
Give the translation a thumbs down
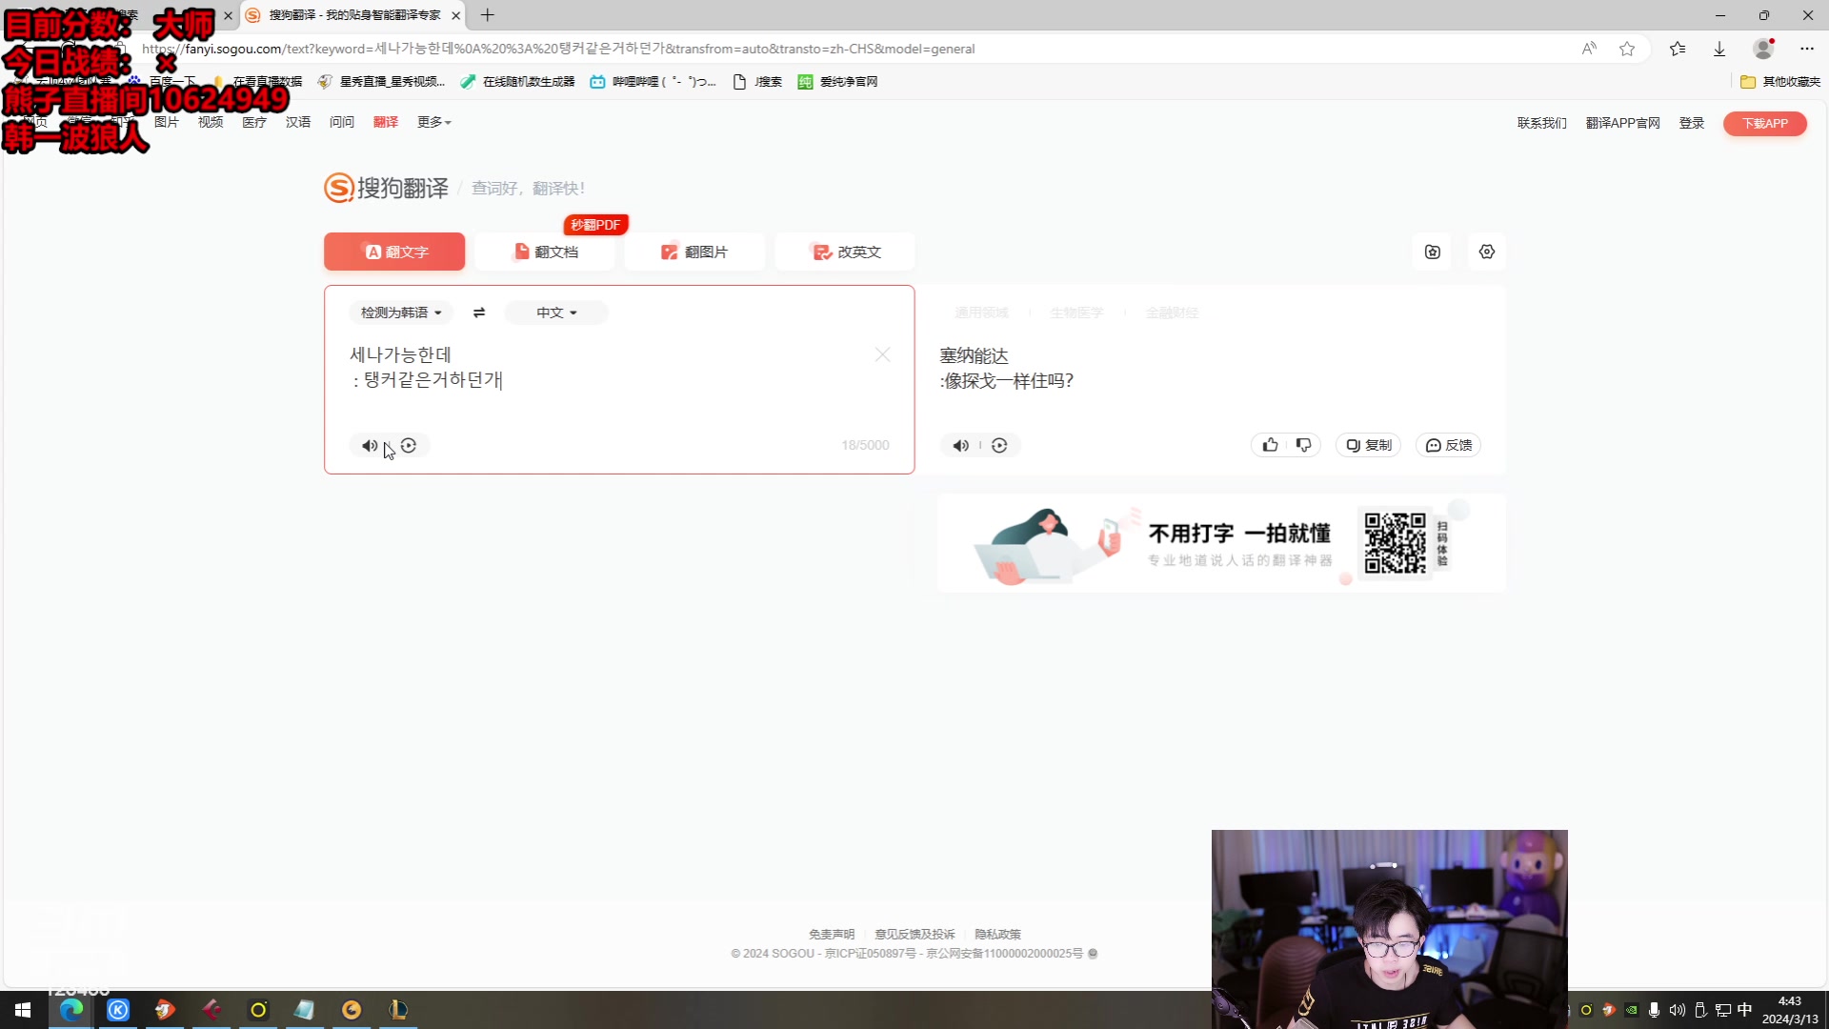(x=1303, y=445)
